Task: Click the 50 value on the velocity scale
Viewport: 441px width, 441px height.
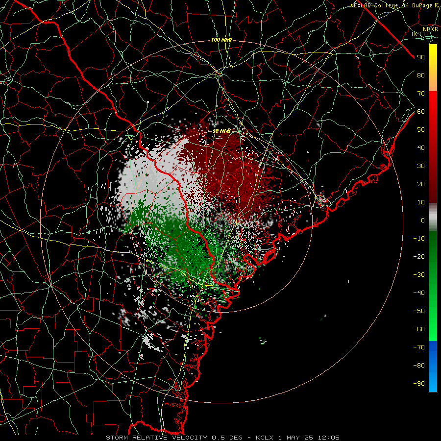Action: click(x=421, y=130)
